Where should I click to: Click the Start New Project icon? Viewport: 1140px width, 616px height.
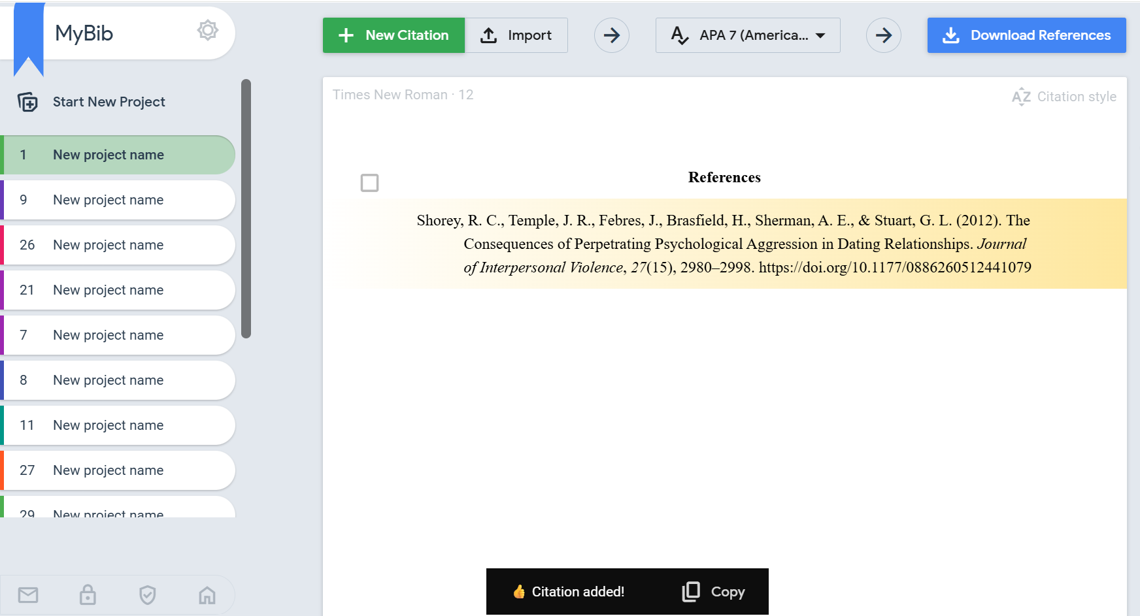click(x=27, y=102)
